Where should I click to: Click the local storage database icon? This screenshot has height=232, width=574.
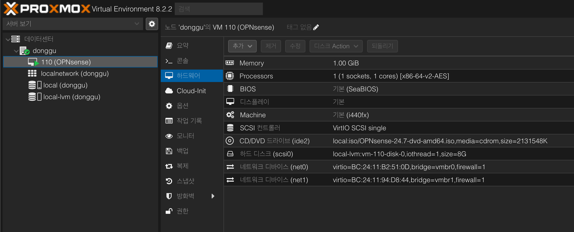32,85
